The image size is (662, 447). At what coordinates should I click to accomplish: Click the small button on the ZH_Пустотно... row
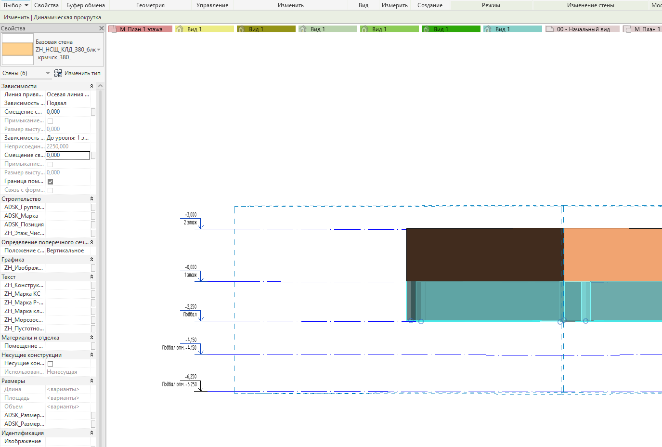(93, 329)
